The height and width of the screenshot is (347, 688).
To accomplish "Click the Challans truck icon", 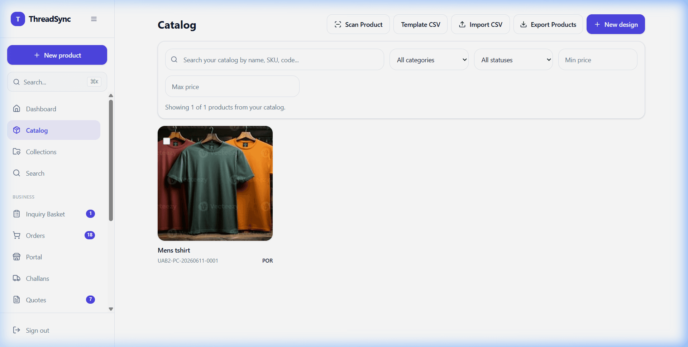I will tap(16, 278).
